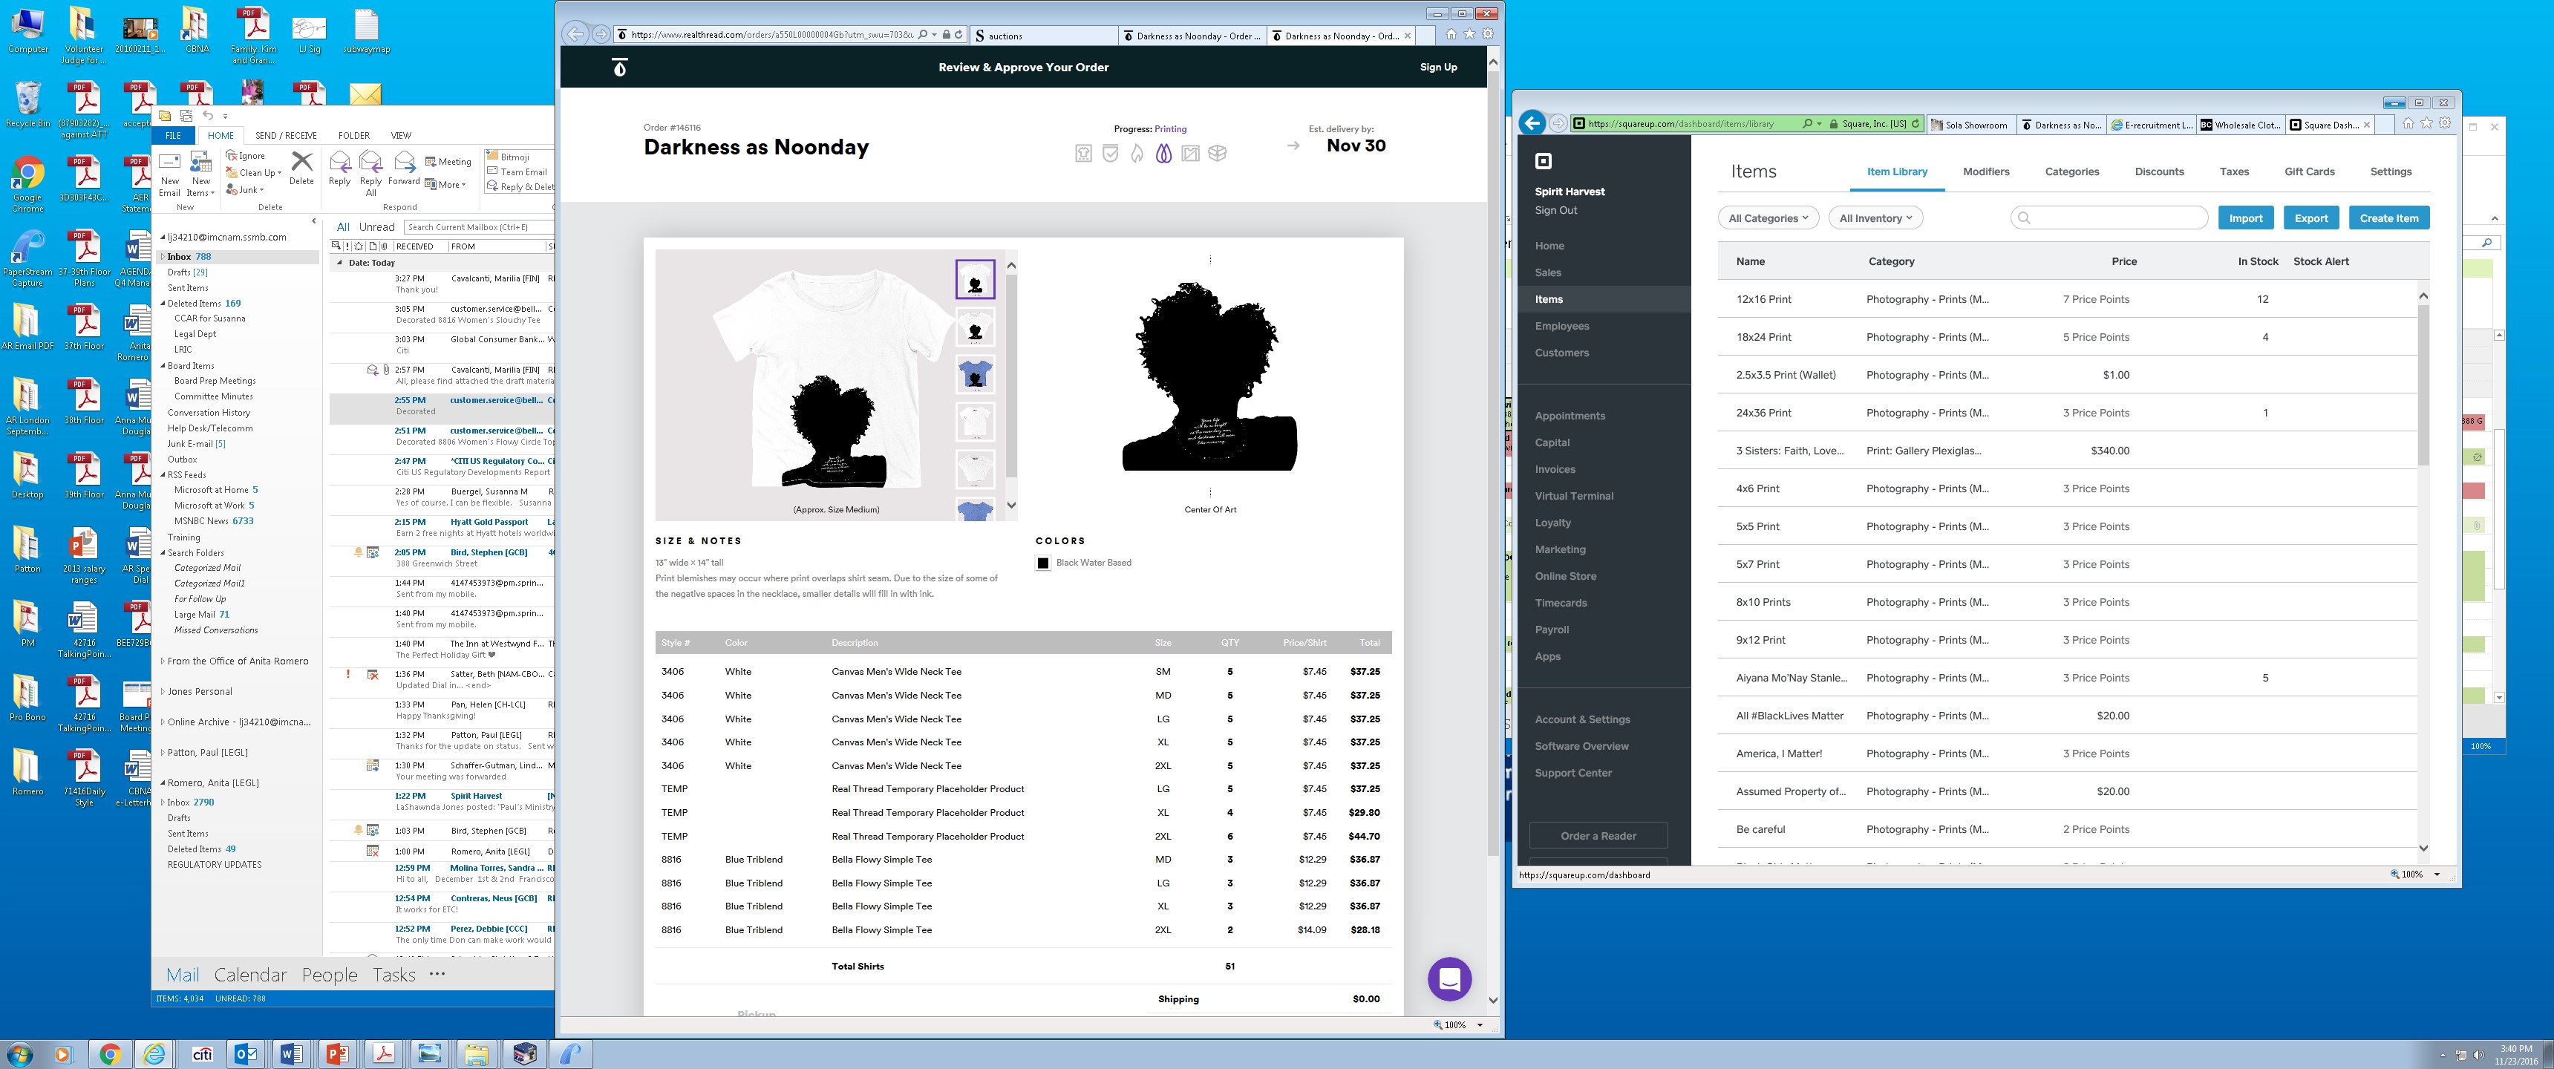The width and height of the screenshot is (2554, 1069).
Task: Open the SEND / RECEIVE ribbon tab
Action: click(286, 136)
